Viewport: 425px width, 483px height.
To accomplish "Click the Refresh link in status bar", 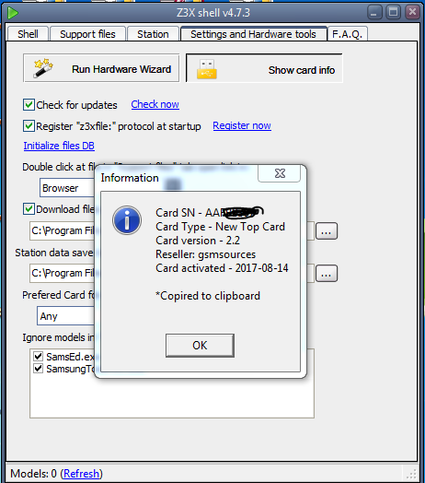I will 82,474.
